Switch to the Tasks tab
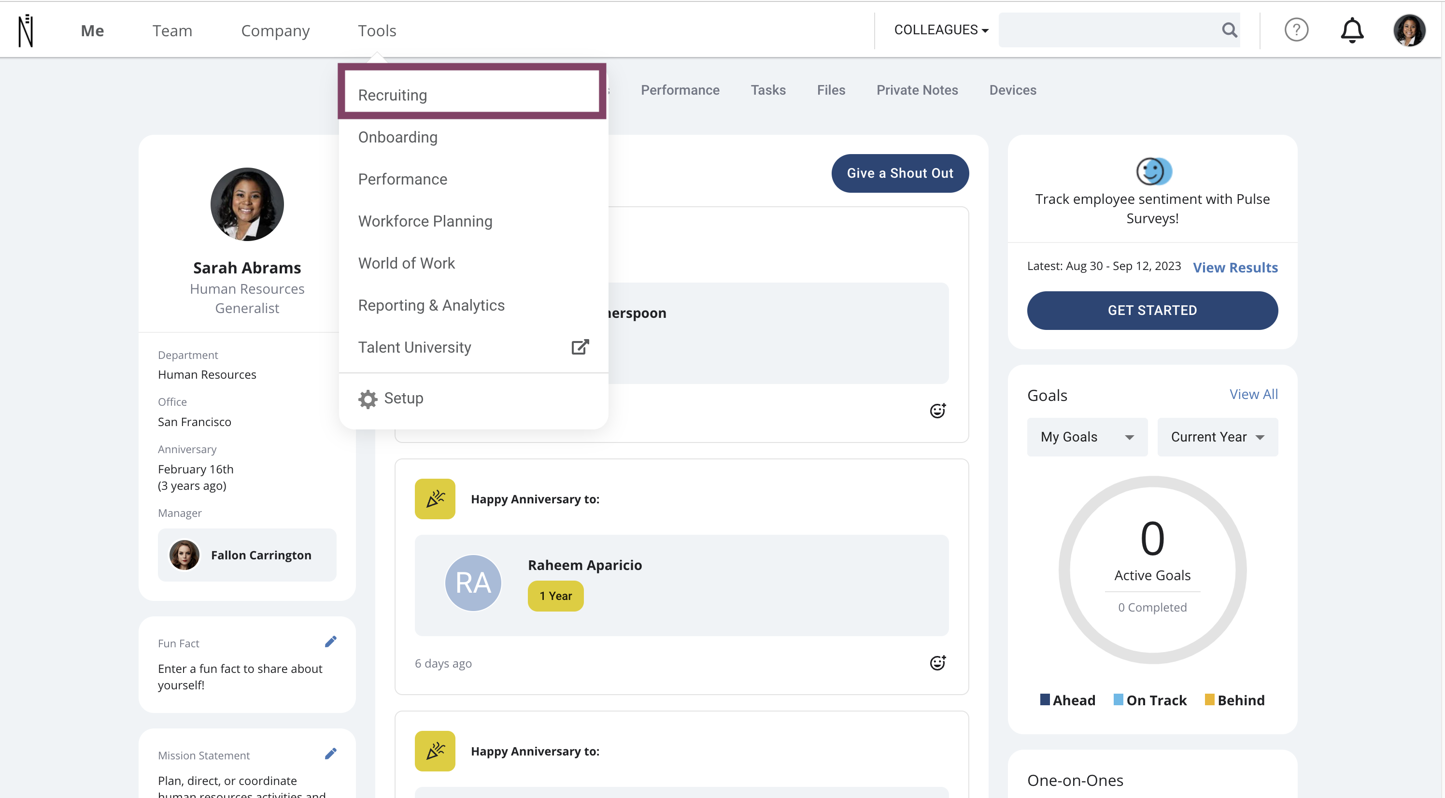Image resolution: width=1445 pixels, height=798 pixels. (x=768, y=90)
